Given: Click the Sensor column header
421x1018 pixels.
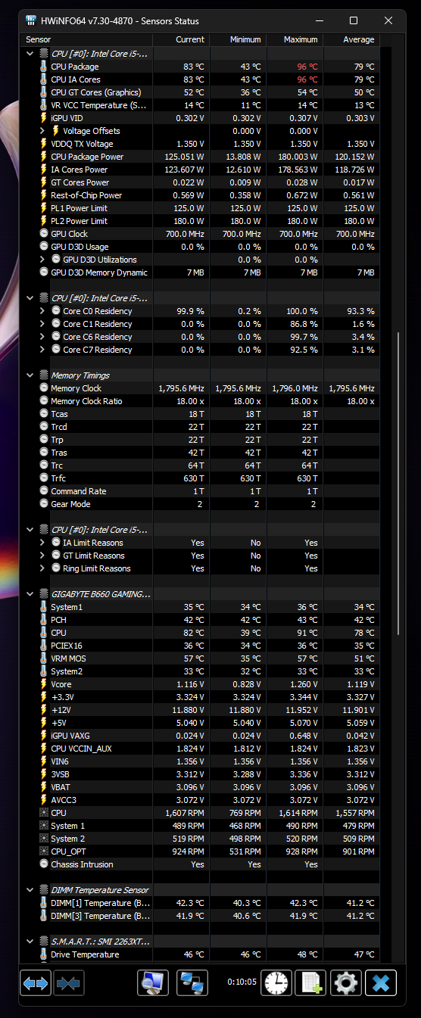Looking at the screenshot, I should [86, 39].
